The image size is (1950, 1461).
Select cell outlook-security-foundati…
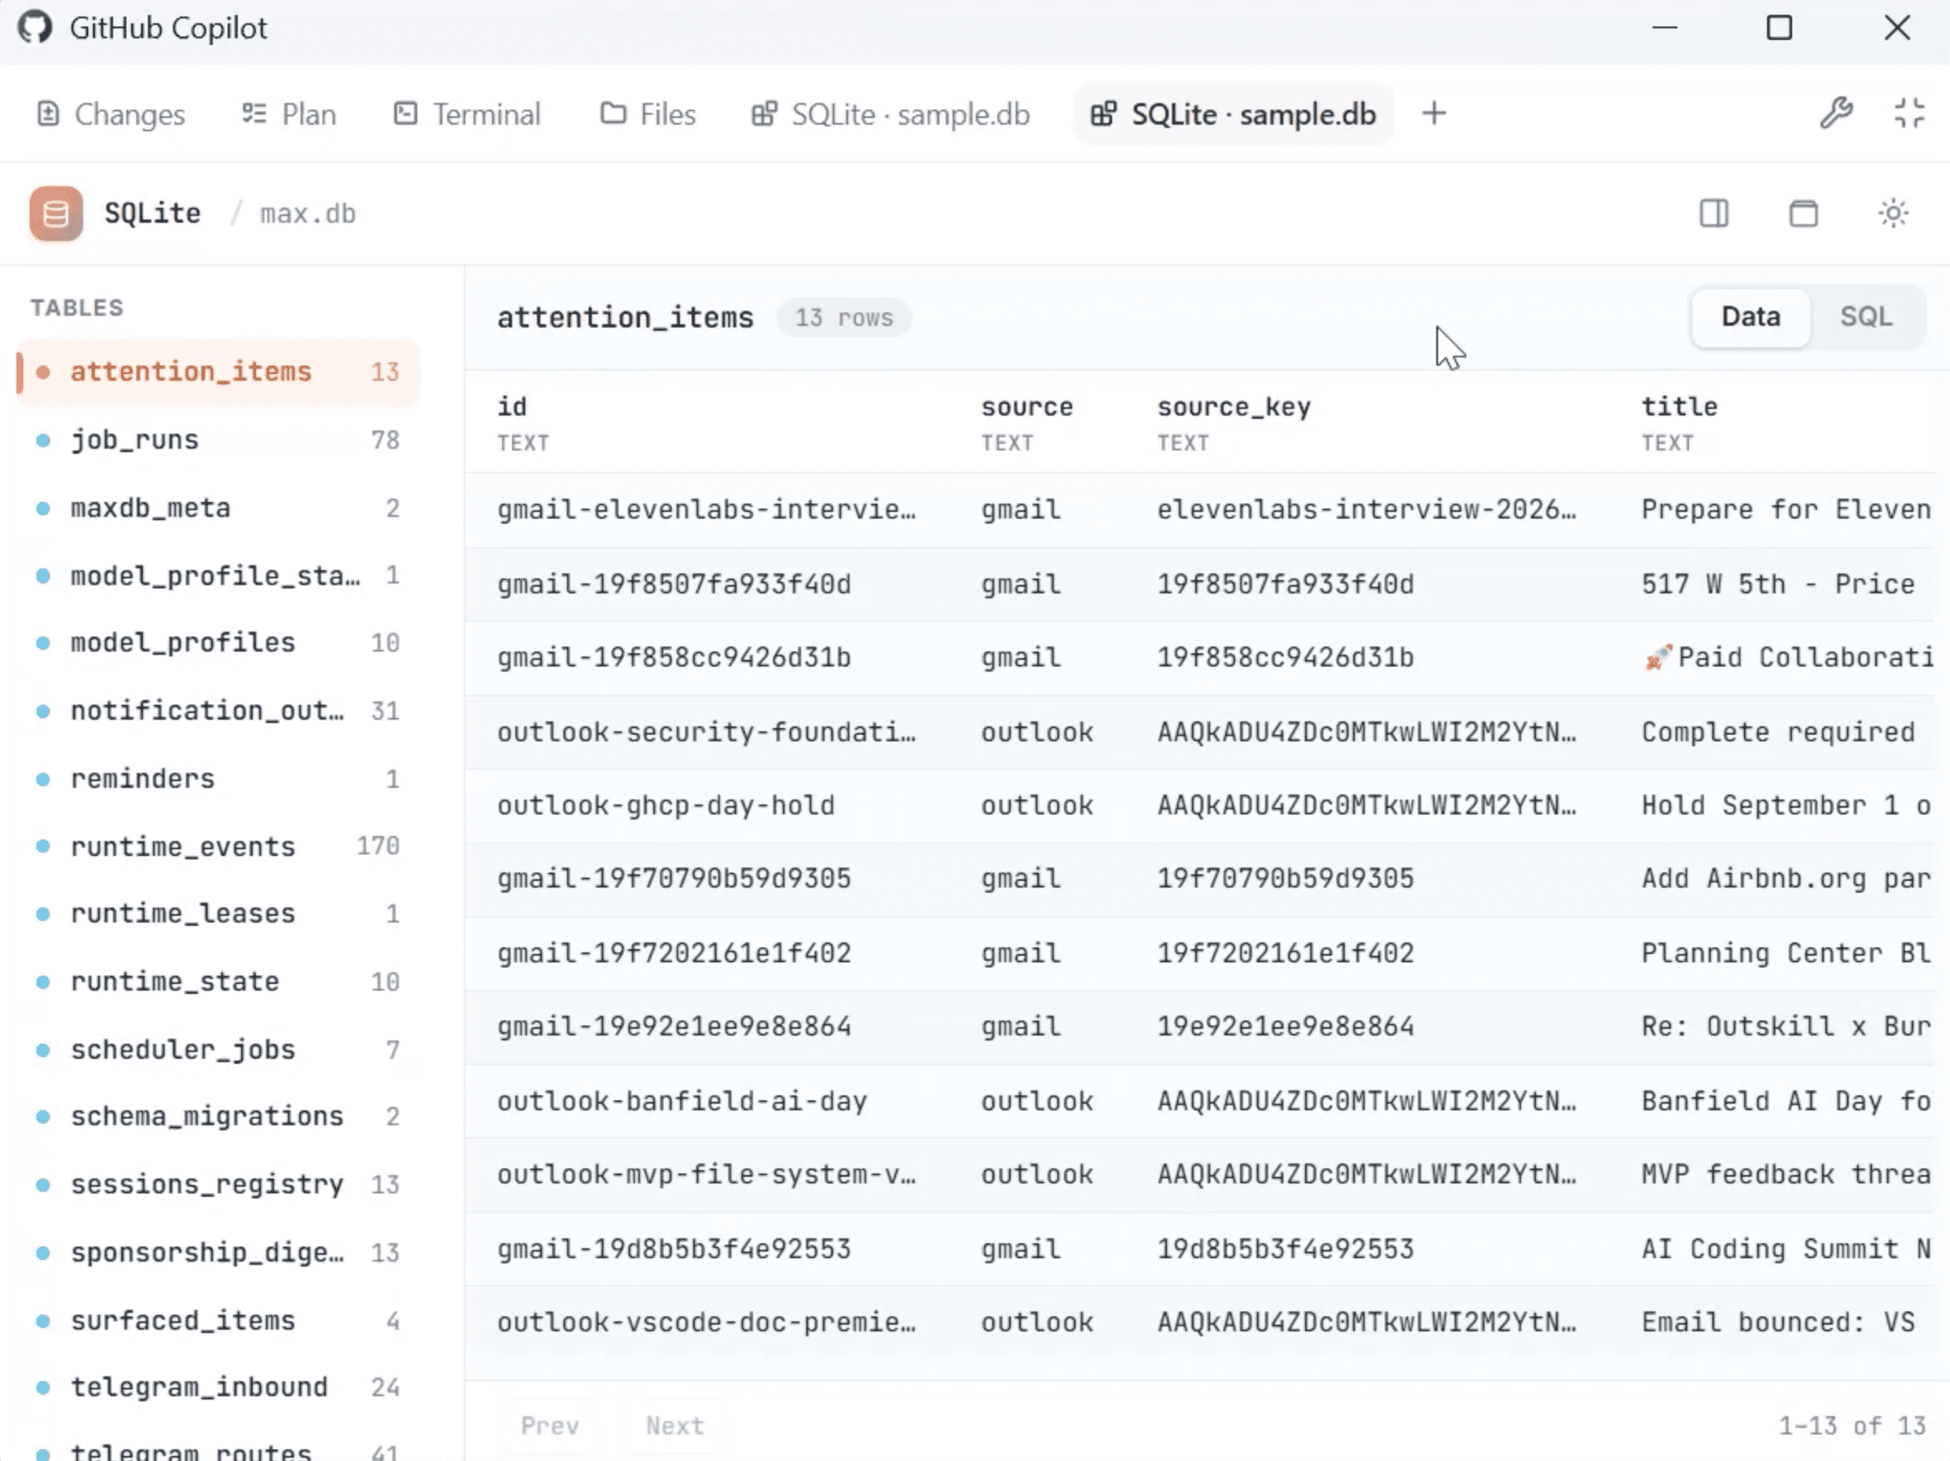coord(707,731)
